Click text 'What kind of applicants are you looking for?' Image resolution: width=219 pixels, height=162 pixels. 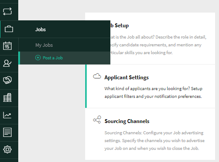(147, 88)
